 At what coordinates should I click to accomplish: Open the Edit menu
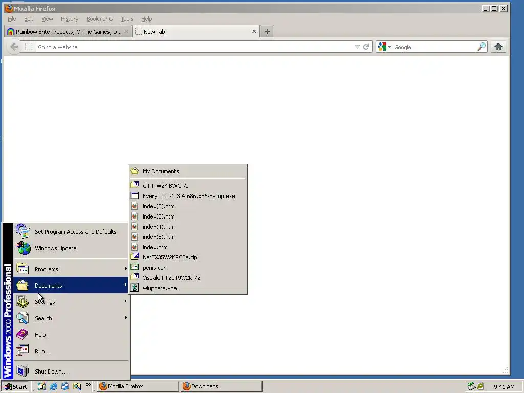click(x=29, y=19)
